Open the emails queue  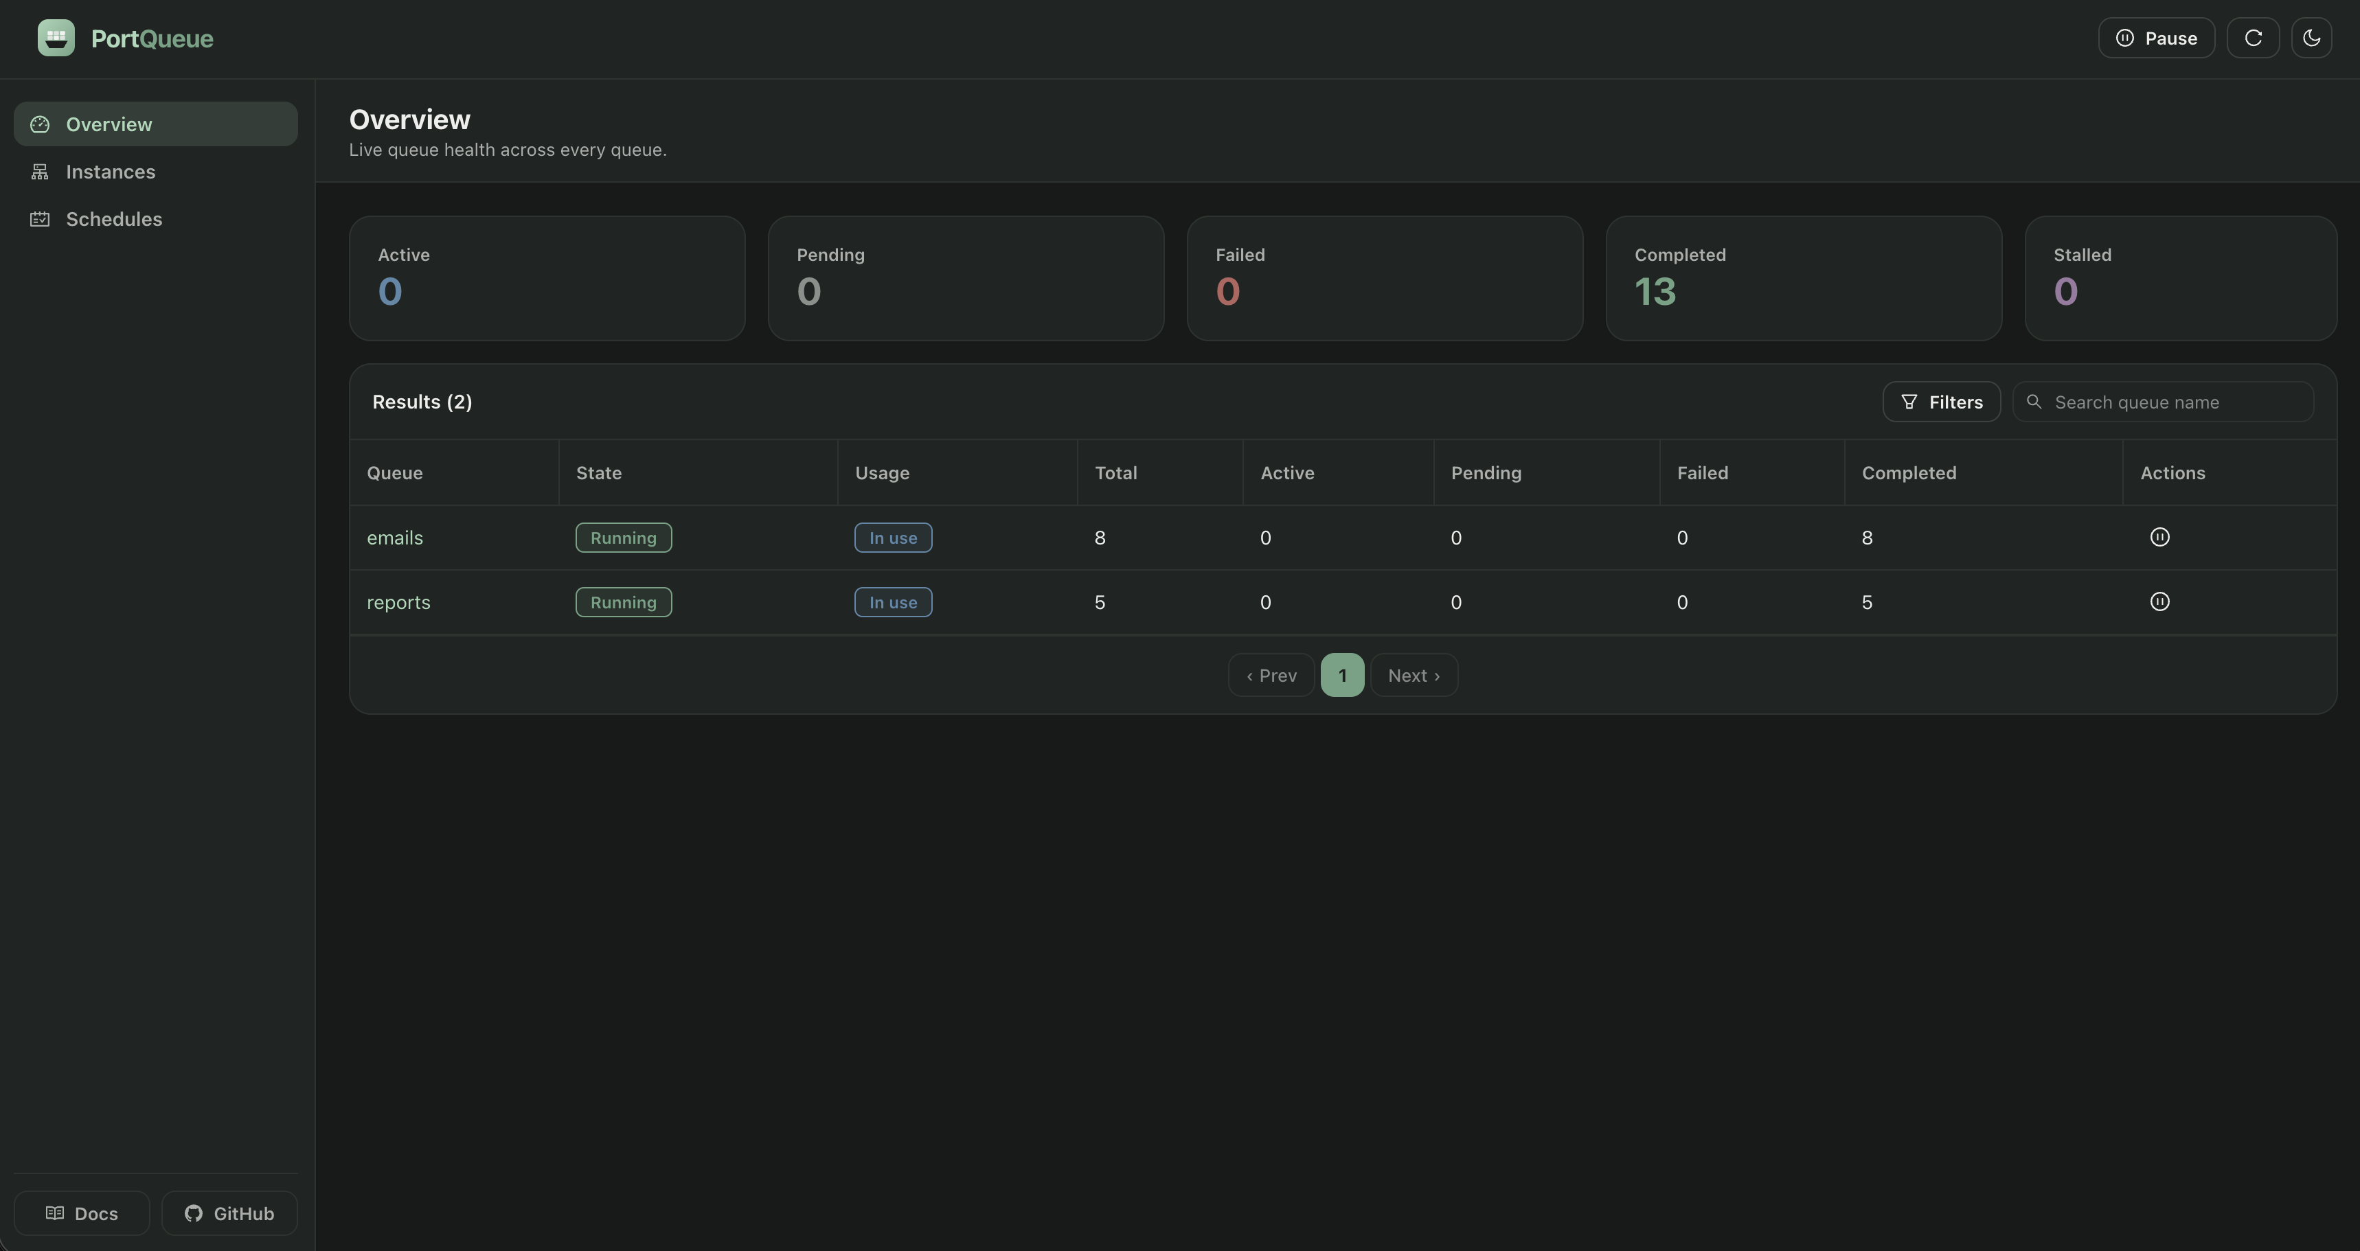[x=395, y=538]
